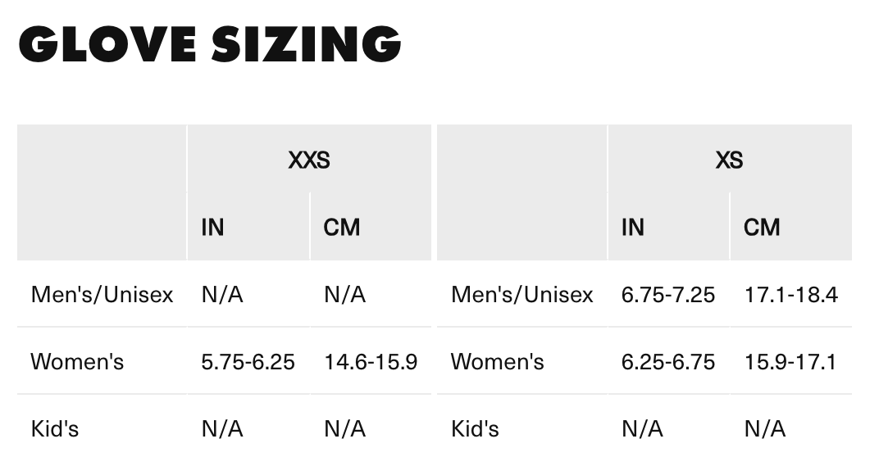Click the IN subheader under XS
Screen dimensions: 879x457
pyautogui.click(x=632, y=228)
